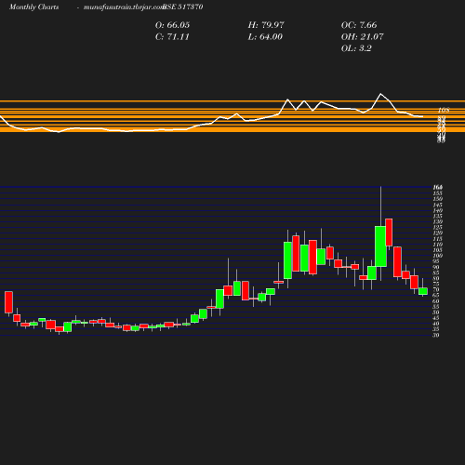Click the 90 price axis label
The width and height of the screenshot is (465, 465).
pos(436,267)
